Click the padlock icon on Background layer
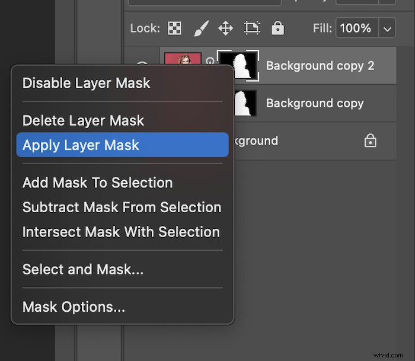Screen dimensions: 415x361 point(370,141)
